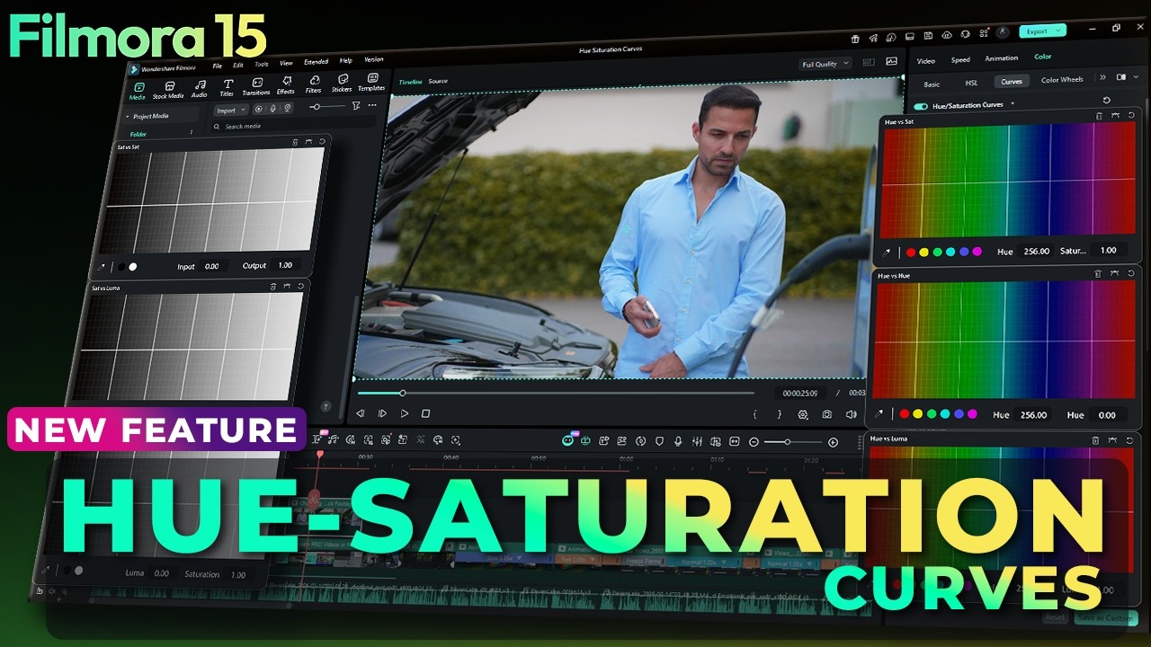Open the Titles library
1151x647 pixels.
pyautogui.click(x=227, y=87)
